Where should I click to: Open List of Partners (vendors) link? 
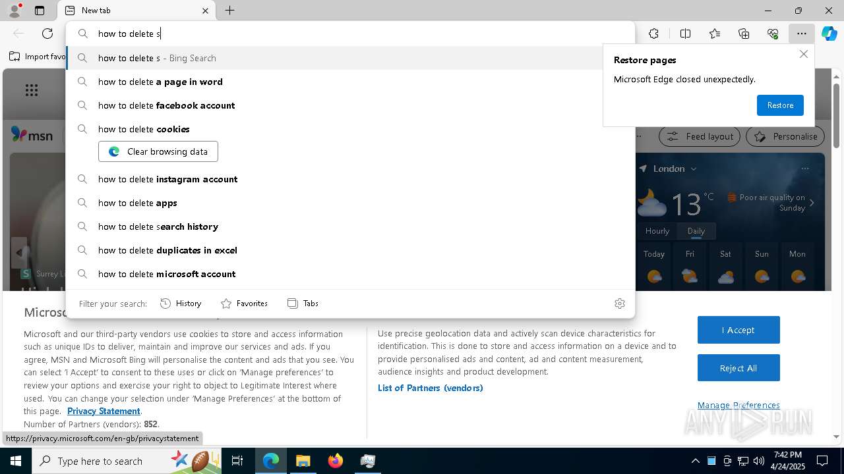click(x=431, y=388)
